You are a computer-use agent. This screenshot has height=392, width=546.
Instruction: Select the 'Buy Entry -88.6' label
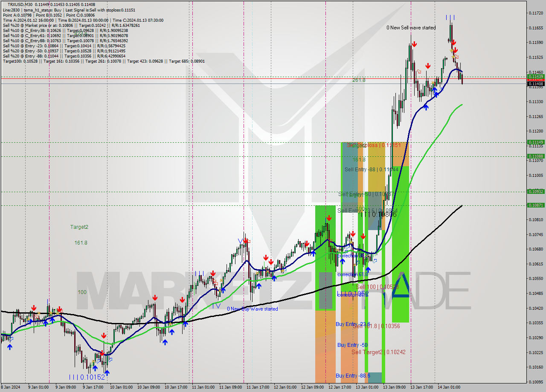pyautogui.click(x=353, y=375)
